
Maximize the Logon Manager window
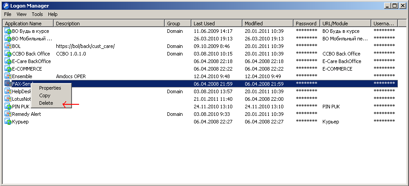[x=395, y=5]
